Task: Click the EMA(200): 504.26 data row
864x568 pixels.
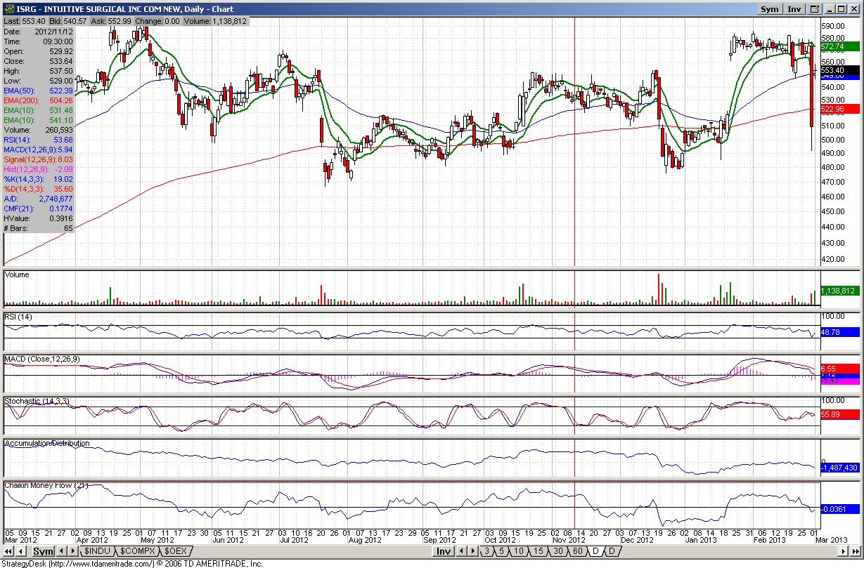Action: click(x=39, y=100)
